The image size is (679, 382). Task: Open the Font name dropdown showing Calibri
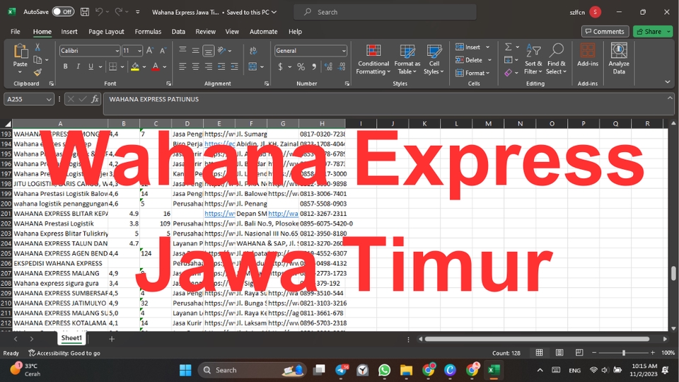point(89,51)
